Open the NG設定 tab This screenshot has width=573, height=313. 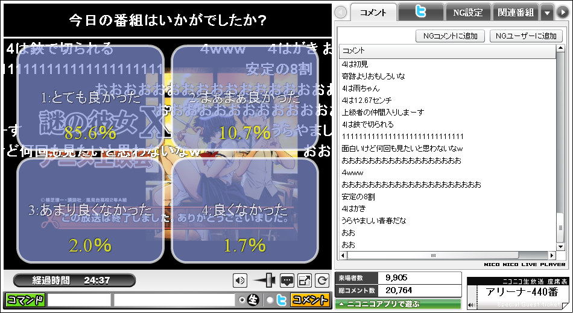click(x=468, y=13)
